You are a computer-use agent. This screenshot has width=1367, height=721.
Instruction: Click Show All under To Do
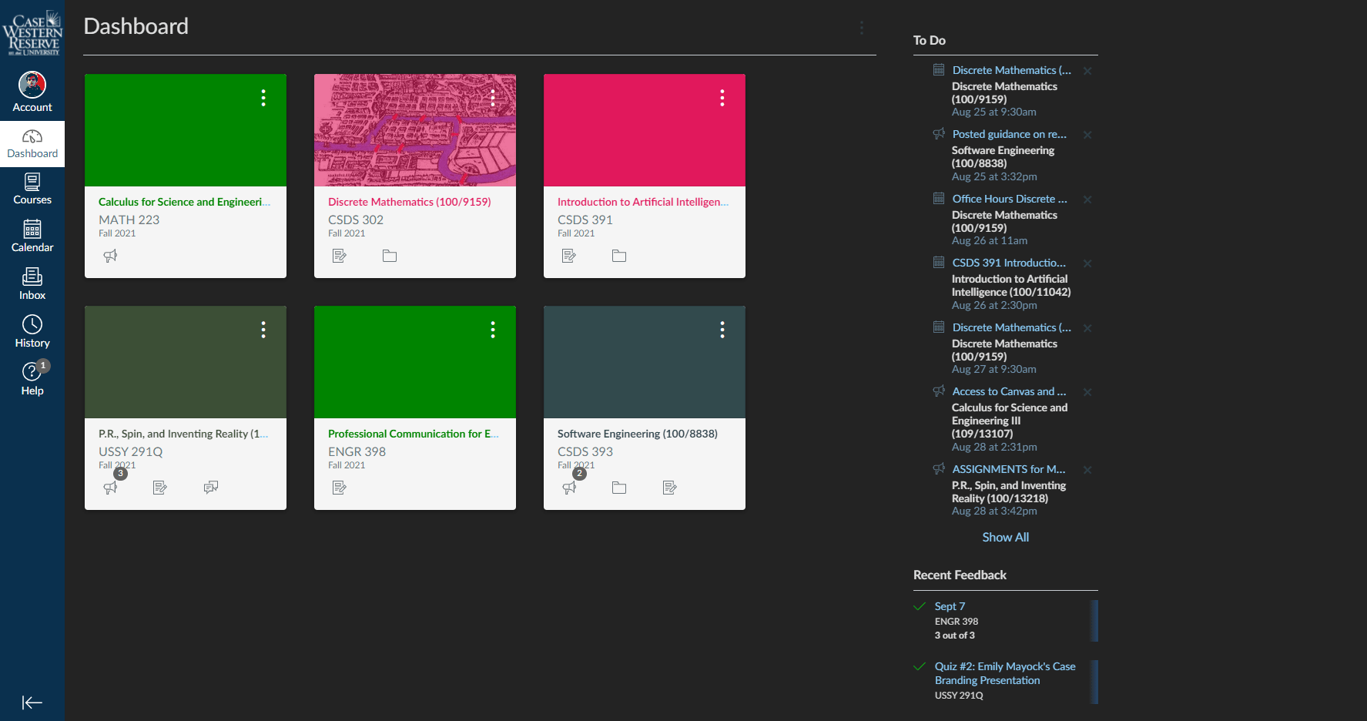tap(1005, 537)
